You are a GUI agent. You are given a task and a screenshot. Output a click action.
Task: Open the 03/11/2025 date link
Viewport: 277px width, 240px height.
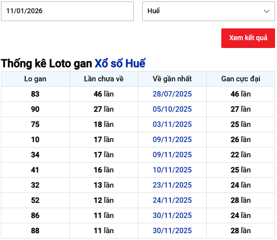(172, 124)
